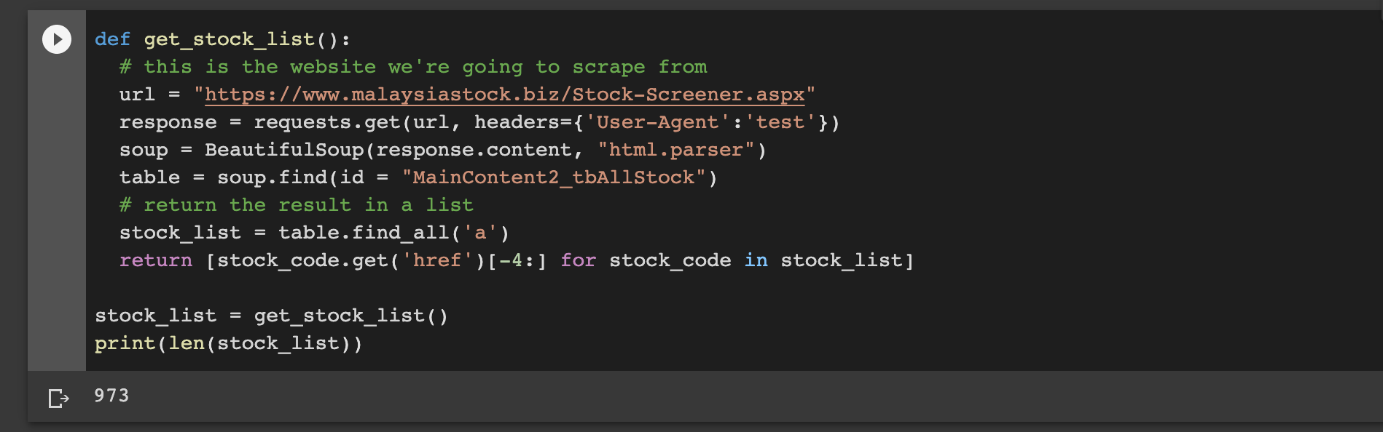Screen dimensions: 1383x432
Task: Click the 'return the result in a list' comment
Action: point(297,205)
